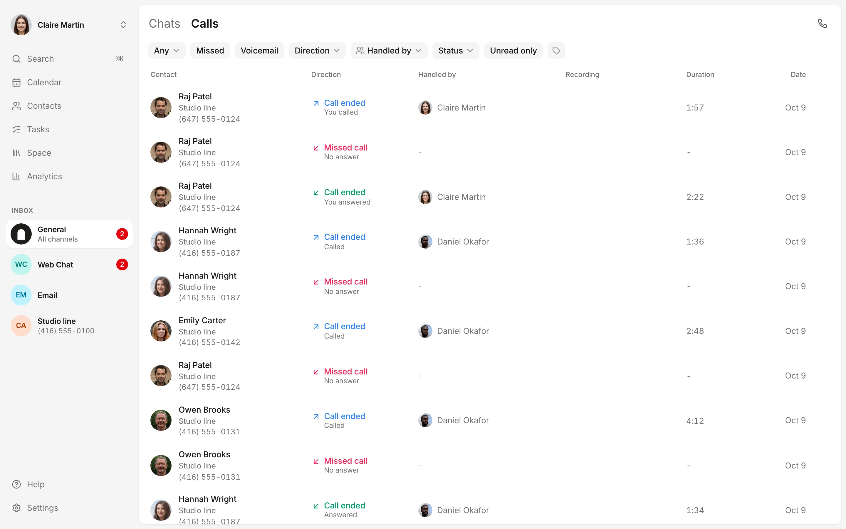Viewport: 846px width, 529px height.
Task: Select the CA Studio line avatar
Action: 21,325
